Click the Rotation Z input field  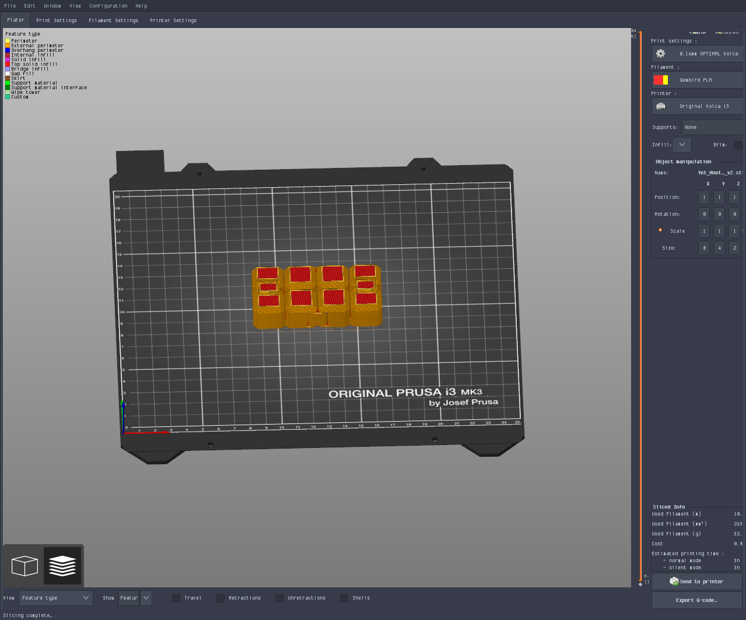(x=735, y=214)
